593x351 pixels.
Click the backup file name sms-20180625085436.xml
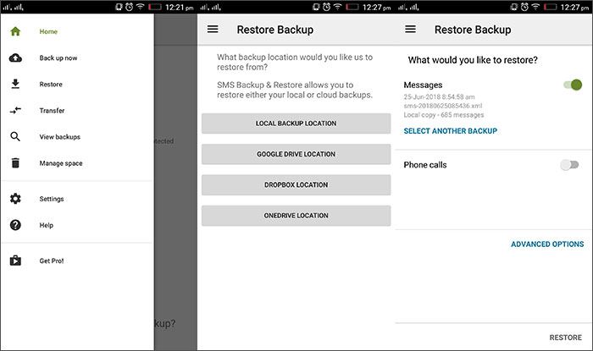tap(443, 106)
